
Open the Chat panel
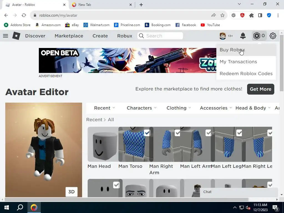pos(239,192)
